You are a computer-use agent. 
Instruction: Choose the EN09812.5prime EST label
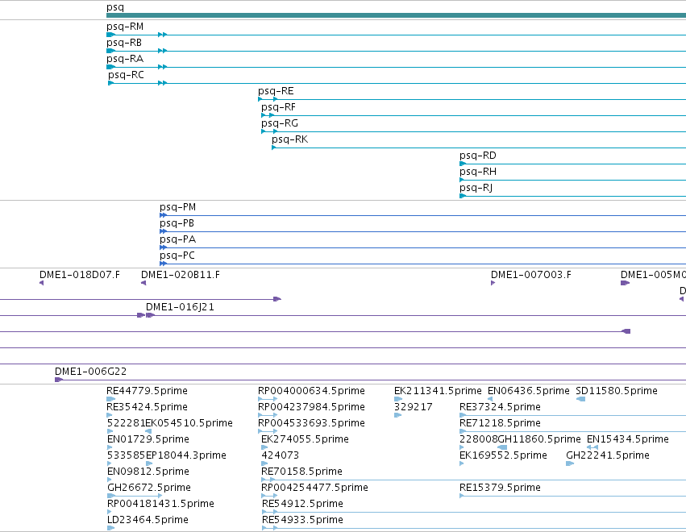(148, 472)
